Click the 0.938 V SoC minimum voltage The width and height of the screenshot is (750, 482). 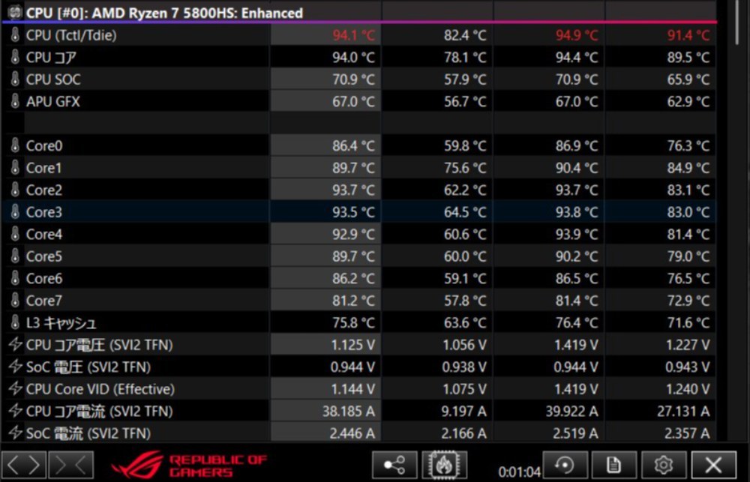[464, 367]
